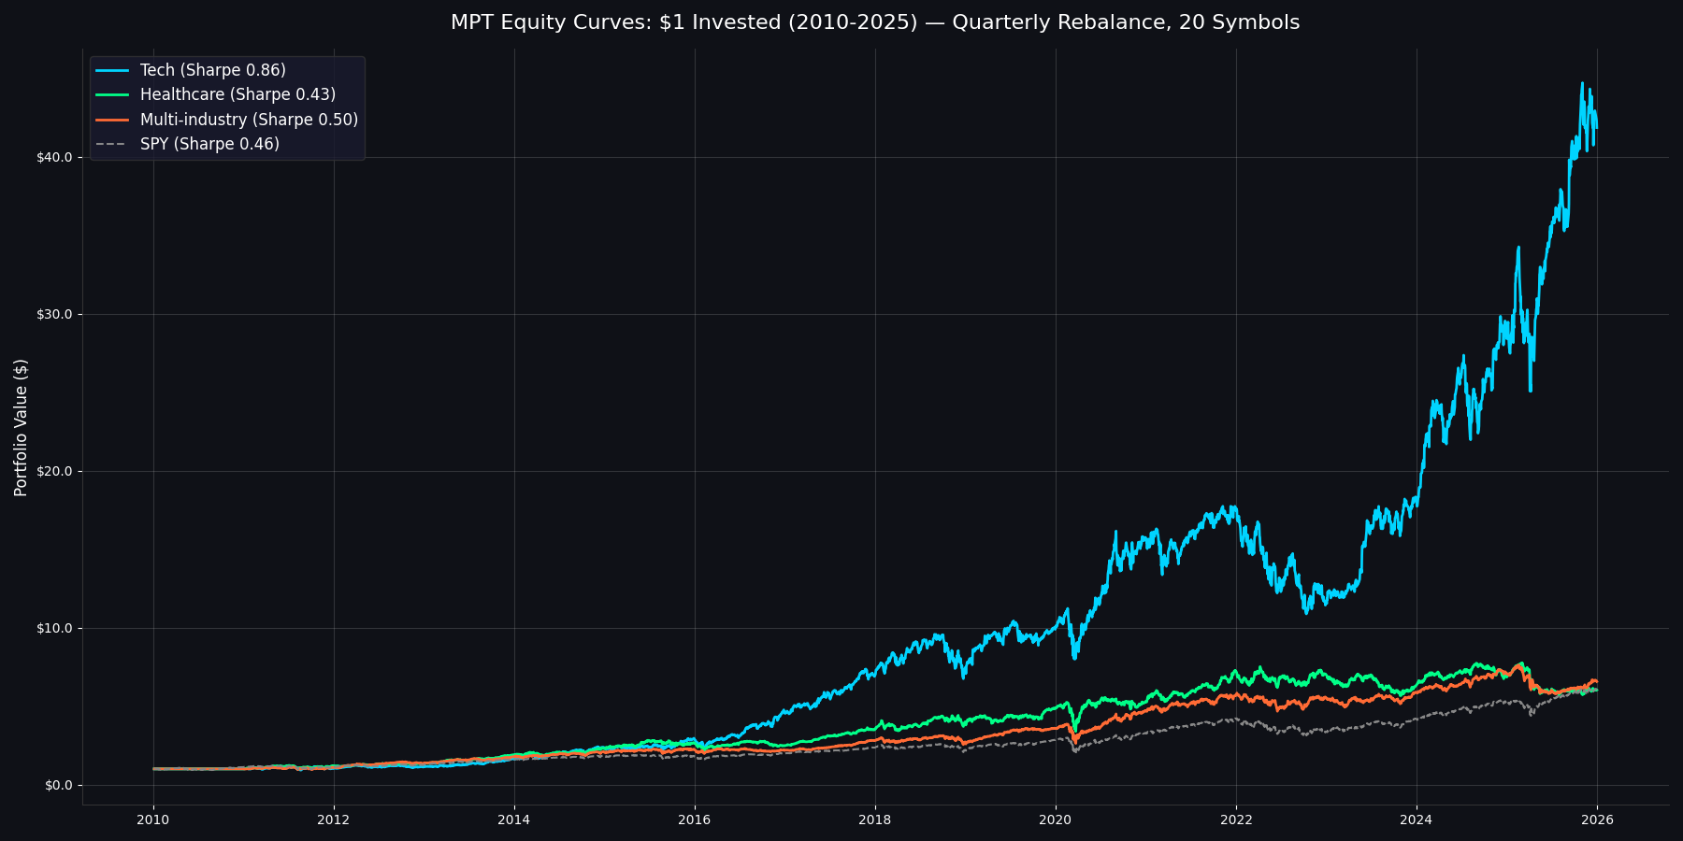1683x841 pixels.
Task: Click the MPT Equity Curves chart title
Action: click(874, 22)
